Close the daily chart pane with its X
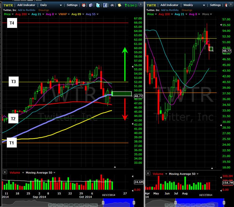Image resolution: width=234 pixels, height=207 pixels. coord(141,4)
